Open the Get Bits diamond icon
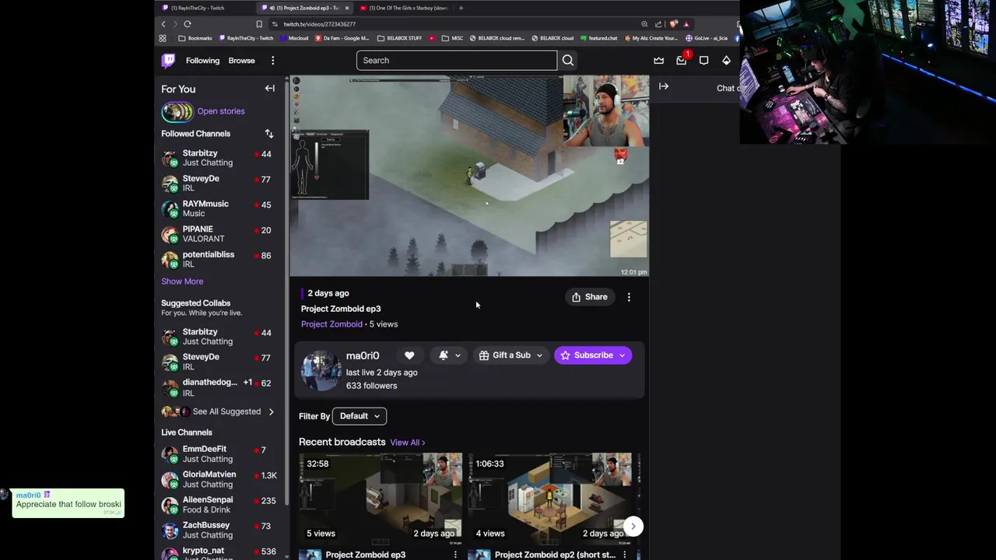Image resolution: width=996 pixels, height=560 pixels. (x=726, y=60)
